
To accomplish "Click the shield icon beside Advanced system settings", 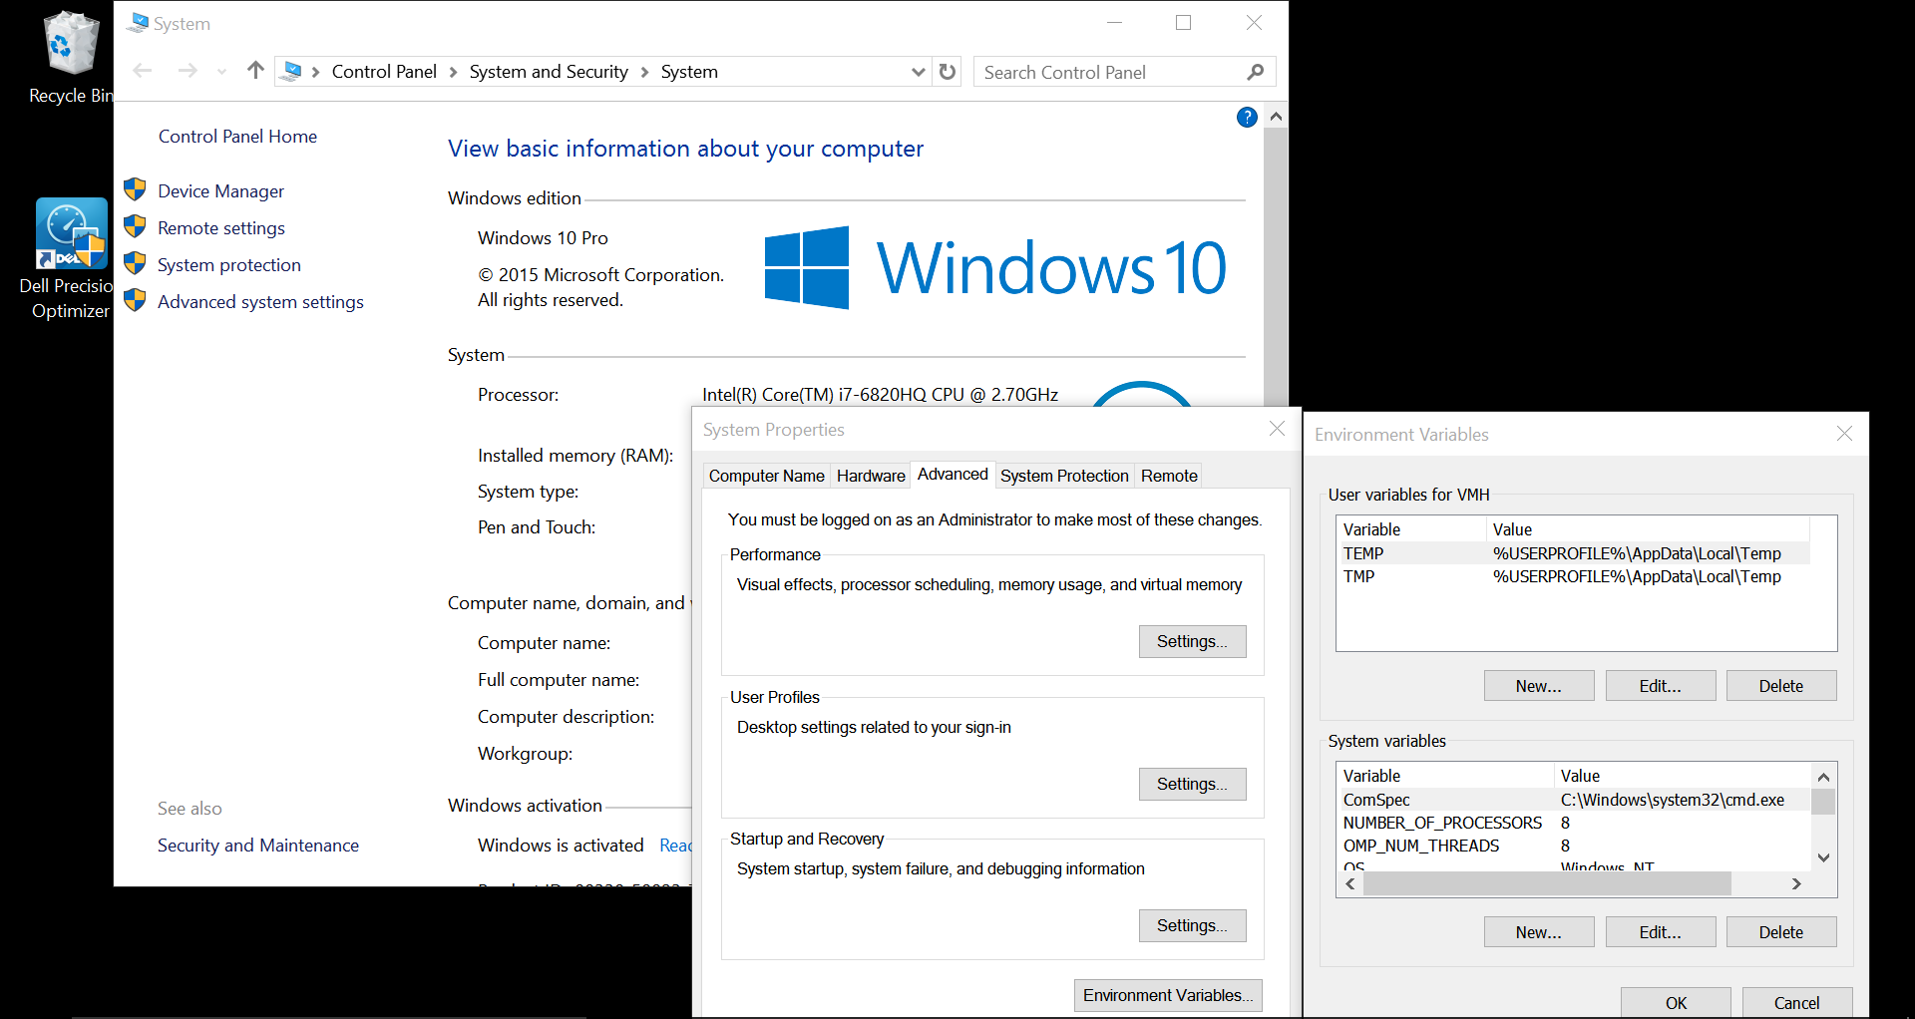I will point(135,300).
